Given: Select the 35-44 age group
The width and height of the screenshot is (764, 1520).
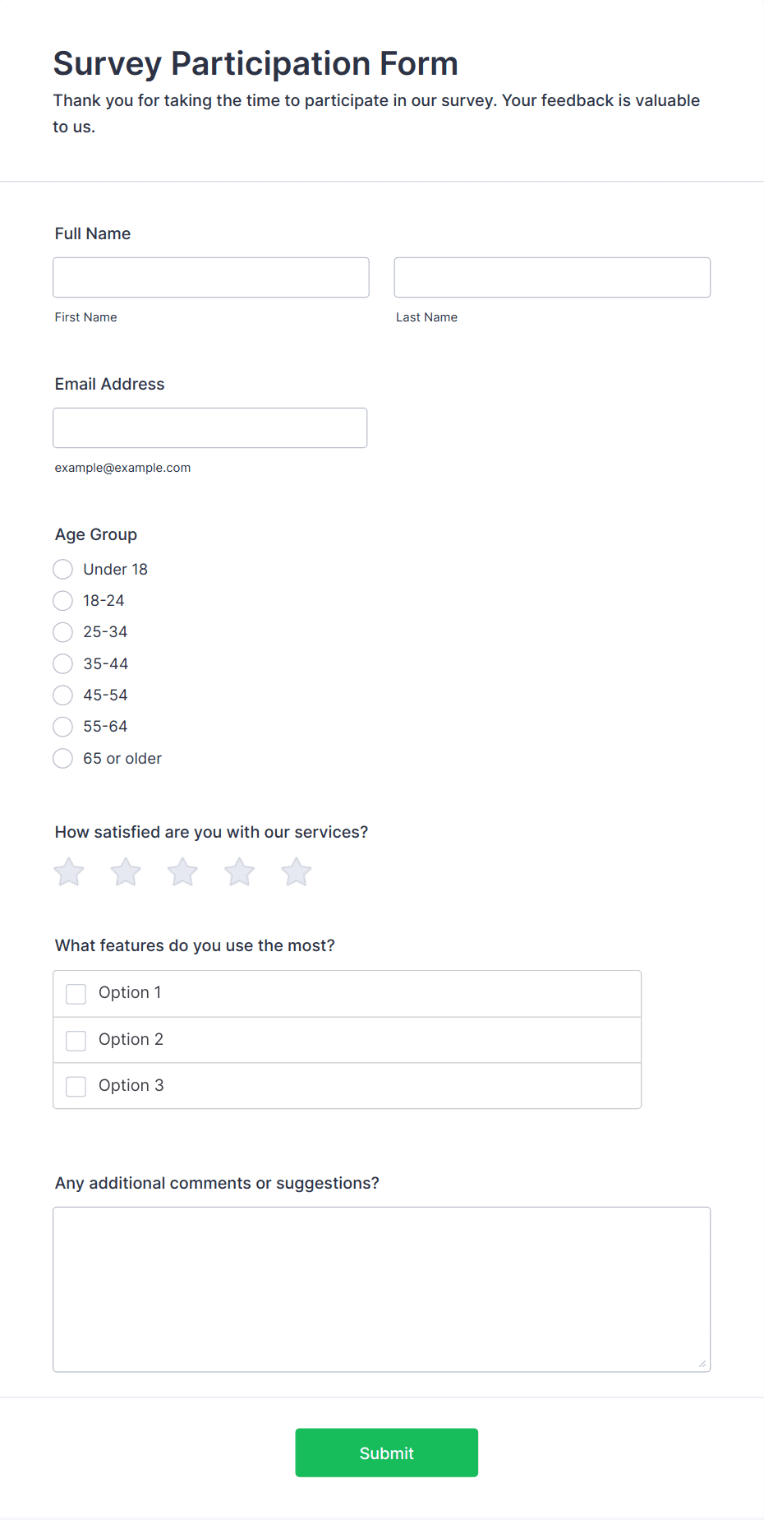Looking at the screenshot, I should pos(62,663).
